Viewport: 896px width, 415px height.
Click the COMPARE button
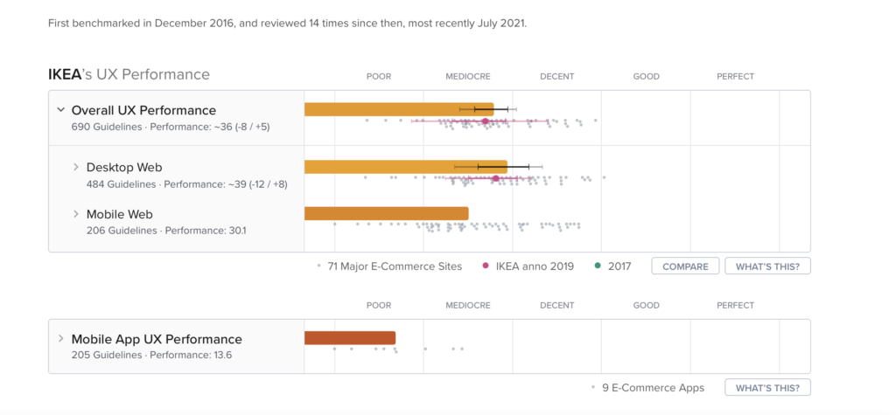click(x=685, y=266)
